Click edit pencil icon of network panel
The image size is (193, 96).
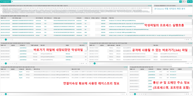(189, 67)
